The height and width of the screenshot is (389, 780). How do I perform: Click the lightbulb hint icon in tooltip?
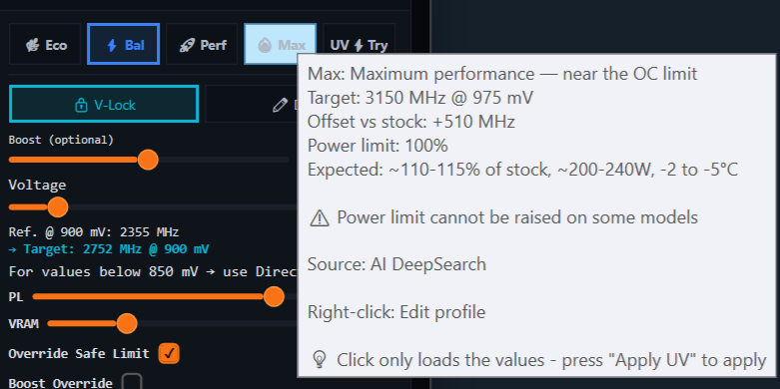320,360
